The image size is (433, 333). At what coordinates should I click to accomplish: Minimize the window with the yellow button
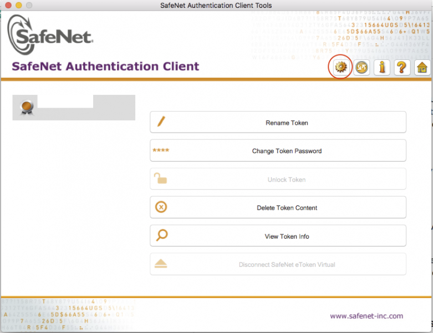click(18, 5)
